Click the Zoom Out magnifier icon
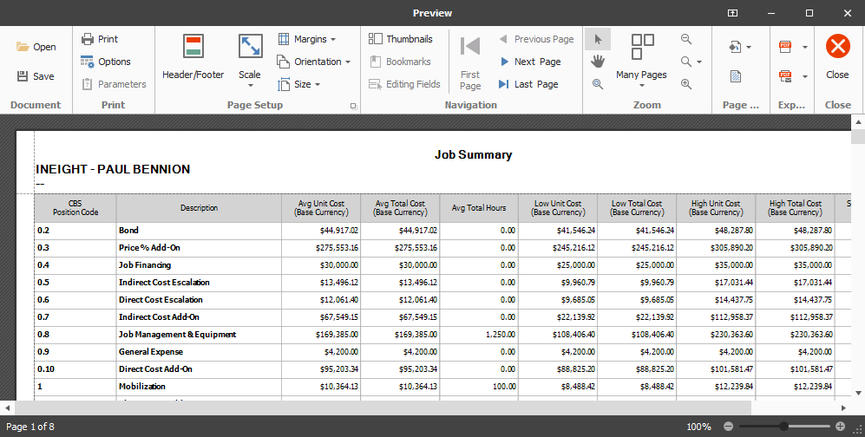 pos(686,39)
